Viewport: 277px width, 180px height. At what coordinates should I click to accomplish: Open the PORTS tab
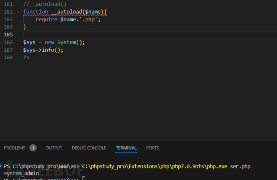pos(153,148)
